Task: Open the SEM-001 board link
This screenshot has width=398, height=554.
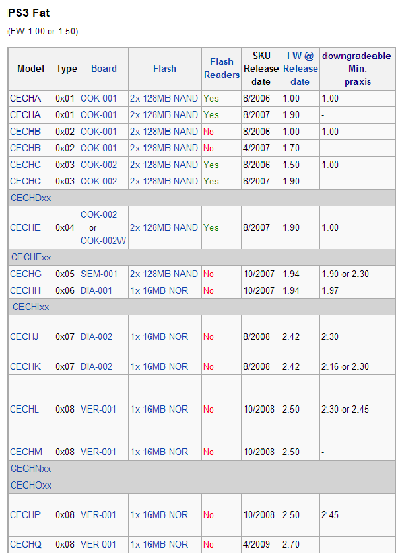Action: (x=98, y=274)
